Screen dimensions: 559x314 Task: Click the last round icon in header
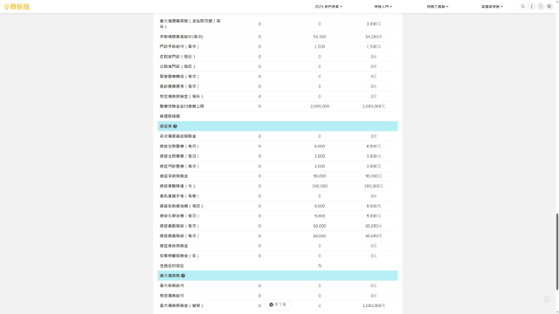coord(549,6)
